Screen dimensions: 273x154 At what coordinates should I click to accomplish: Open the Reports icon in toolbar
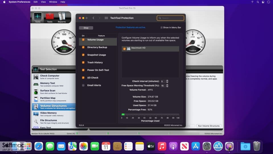pos(62,17)
